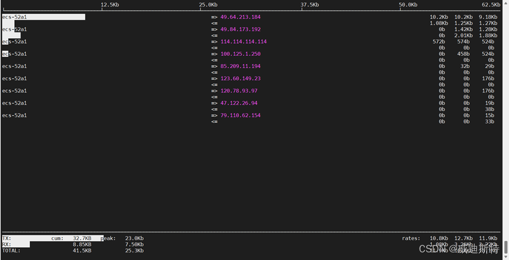Image resolution: width=509 pixels, height=260 pixels.
Task: Select the 1.28Kb rate value
Action: (488, 29)
